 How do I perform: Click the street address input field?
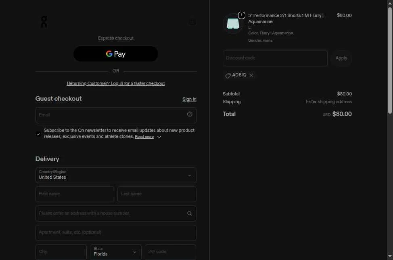point(116,213)
